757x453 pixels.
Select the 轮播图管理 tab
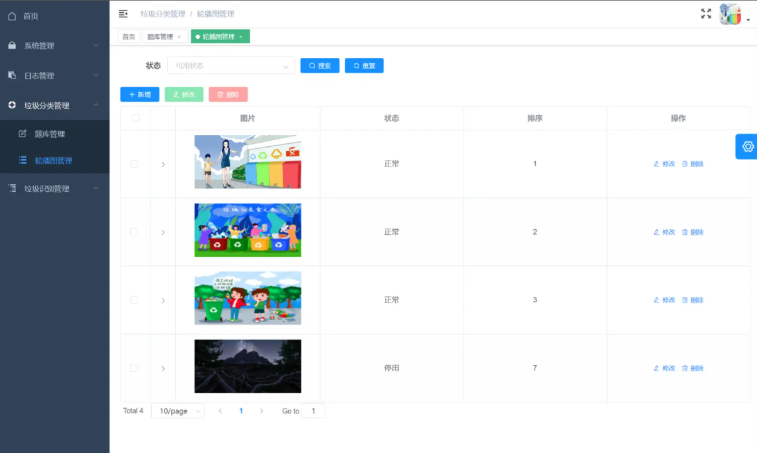221,37
